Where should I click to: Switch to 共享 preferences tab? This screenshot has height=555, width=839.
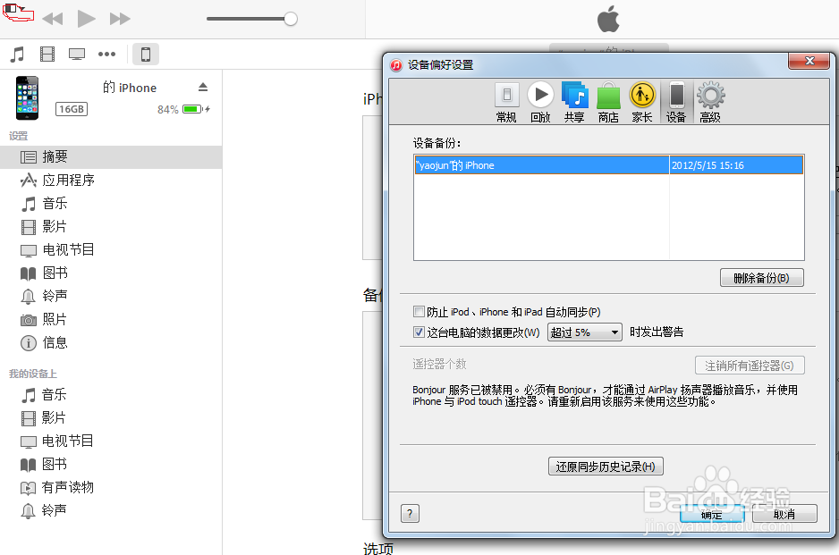pos(574,102)
